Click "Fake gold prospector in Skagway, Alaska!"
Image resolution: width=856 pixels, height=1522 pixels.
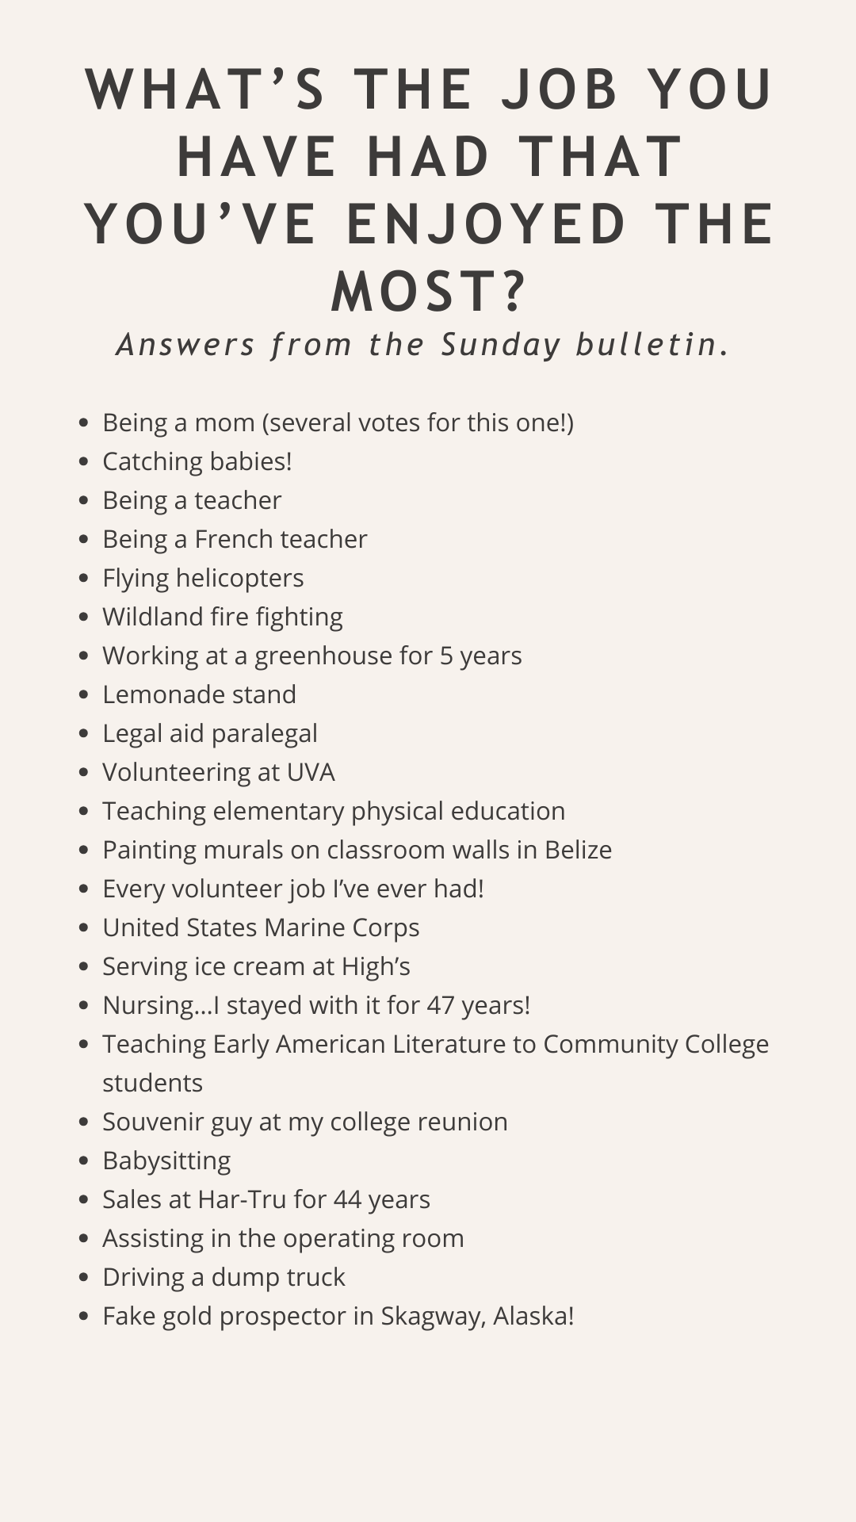(x=338, y=1316)
